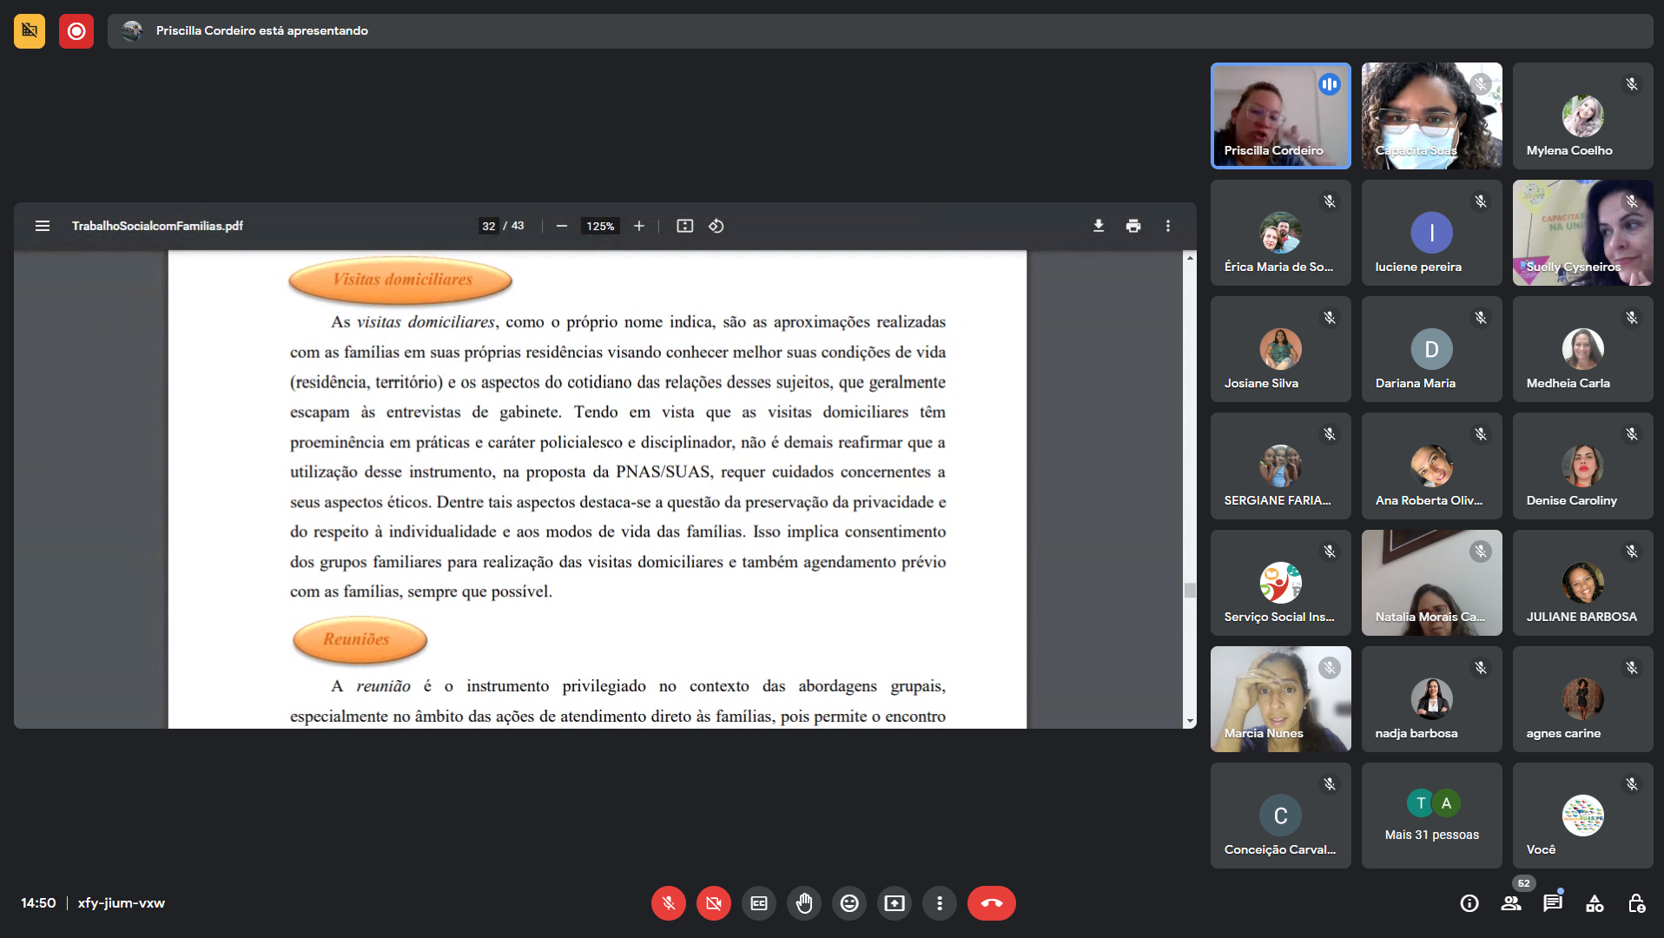Raise your hand in the meeting
The height and width of the screenshot is (938, 1664).
coord(804,903)
